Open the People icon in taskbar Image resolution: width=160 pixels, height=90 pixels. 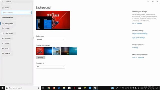[117, 88]
